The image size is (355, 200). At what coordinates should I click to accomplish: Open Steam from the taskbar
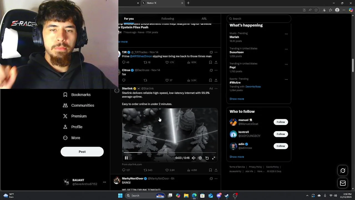tap(227, 196)
